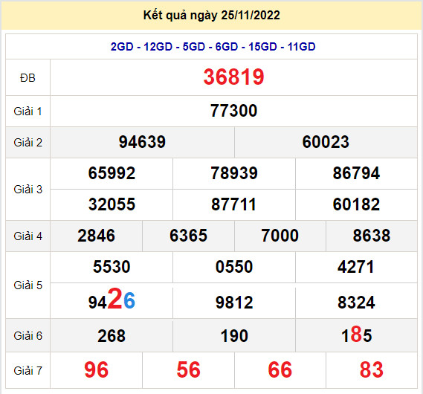Viewport: 423px width, 394px height.
Task: Select the Giải 4 number 7000
Action: coord(280,236)
